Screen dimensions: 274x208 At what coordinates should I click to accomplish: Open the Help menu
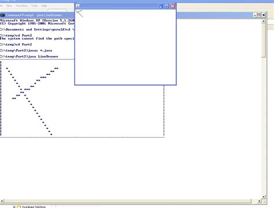tap(44, 6)
